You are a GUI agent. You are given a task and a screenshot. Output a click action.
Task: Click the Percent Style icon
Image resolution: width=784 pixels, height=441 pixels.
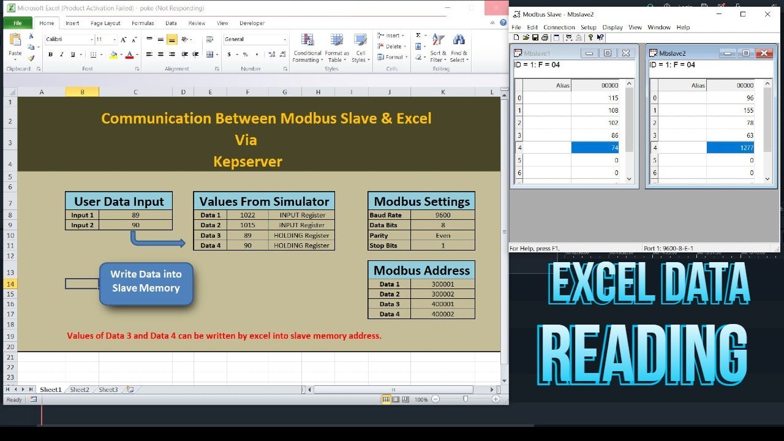(245, 55)
